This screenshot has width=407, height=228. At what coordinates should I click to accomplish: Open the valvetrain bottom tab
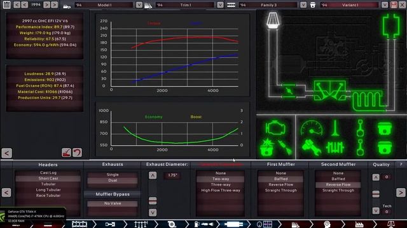click(x=141, y=224)
